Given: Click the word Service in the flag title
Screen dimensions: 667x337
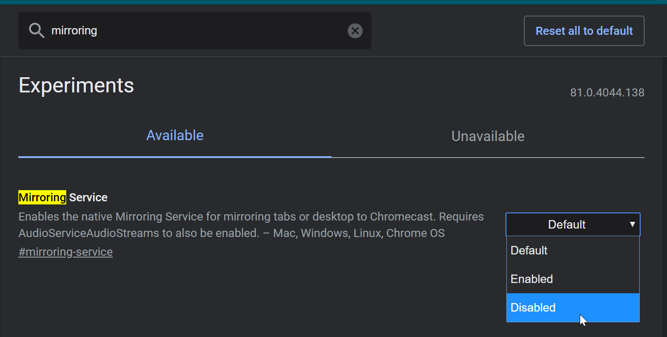Looking at the screenshot, I should [88, 197].
